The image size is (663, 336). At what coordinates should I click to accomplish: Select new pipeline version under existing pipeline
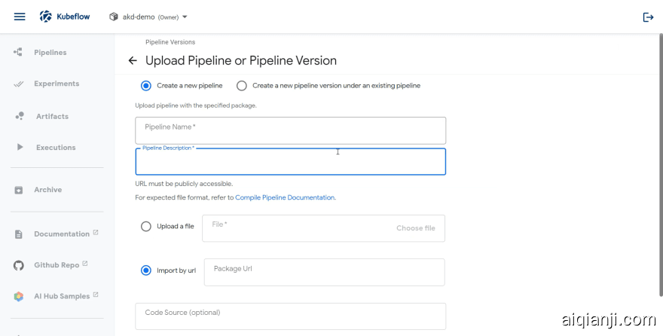click(x=242, y=86)
